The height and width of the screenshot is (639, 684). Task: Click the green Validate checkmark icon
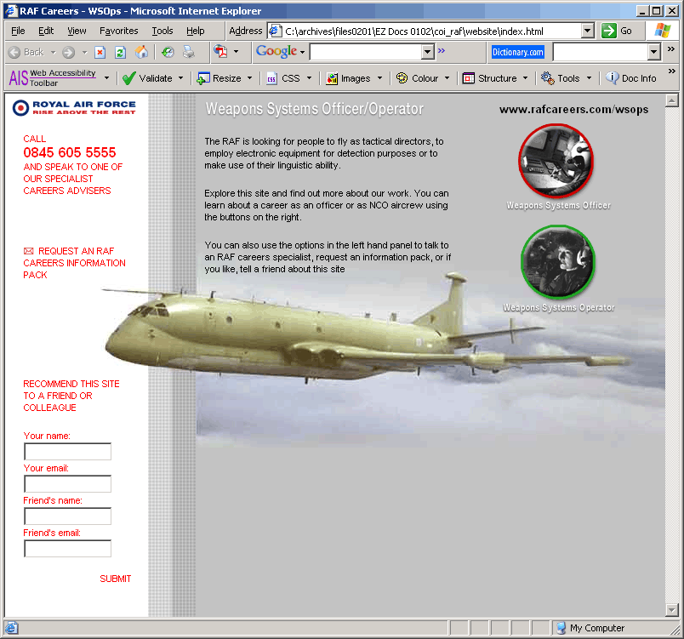pyautogui.click(x=129, y=78)
